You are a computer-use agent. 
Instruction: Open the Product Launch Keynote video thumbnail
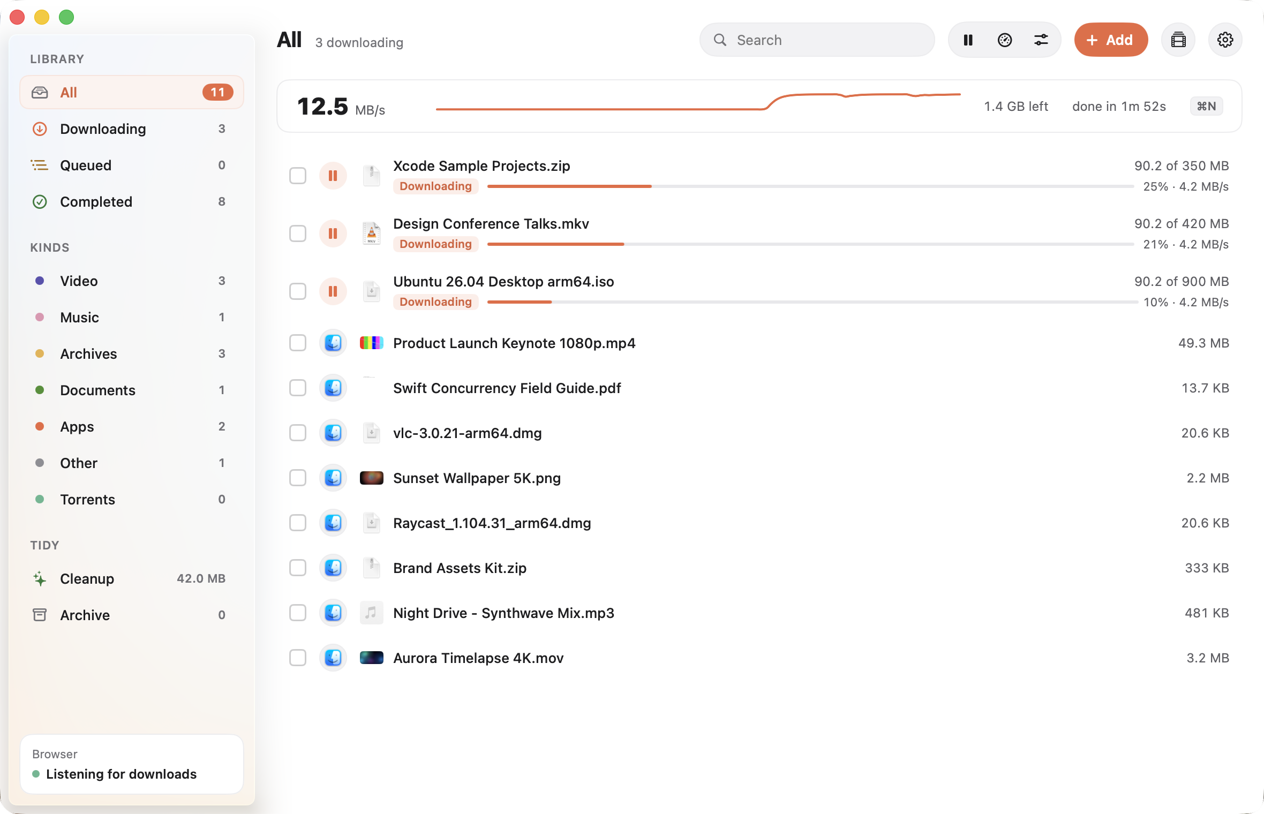click(372, 343)
